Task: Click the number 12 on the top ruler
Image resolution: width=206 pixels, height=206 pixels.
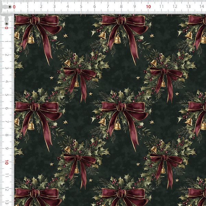Action: 175,6
